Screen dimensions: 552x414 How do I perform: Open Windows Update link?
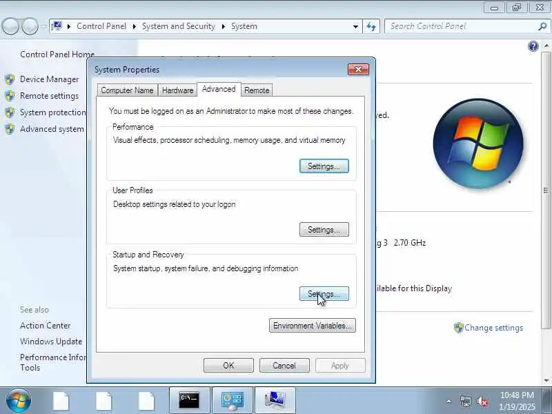point(51,342)
